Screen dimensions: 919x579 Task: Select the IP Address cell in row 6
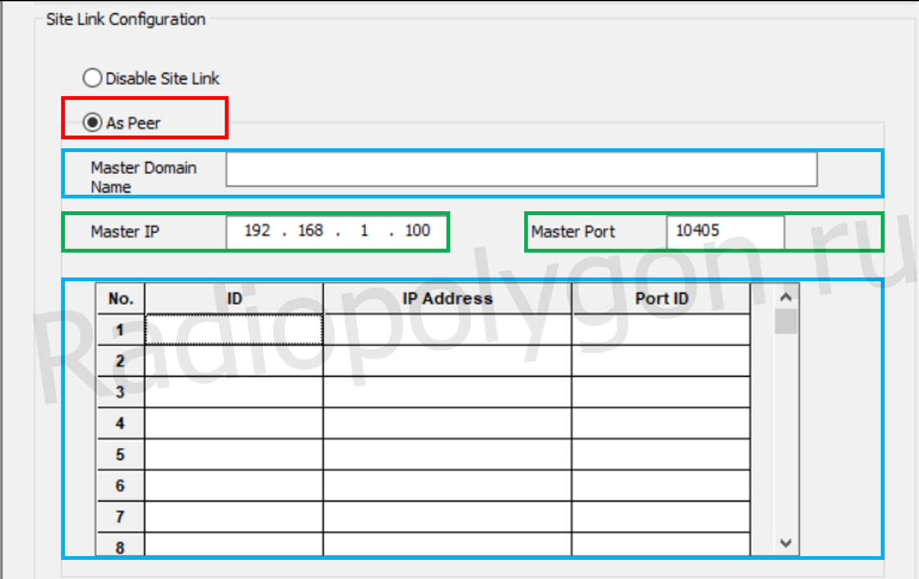[447, 485]
